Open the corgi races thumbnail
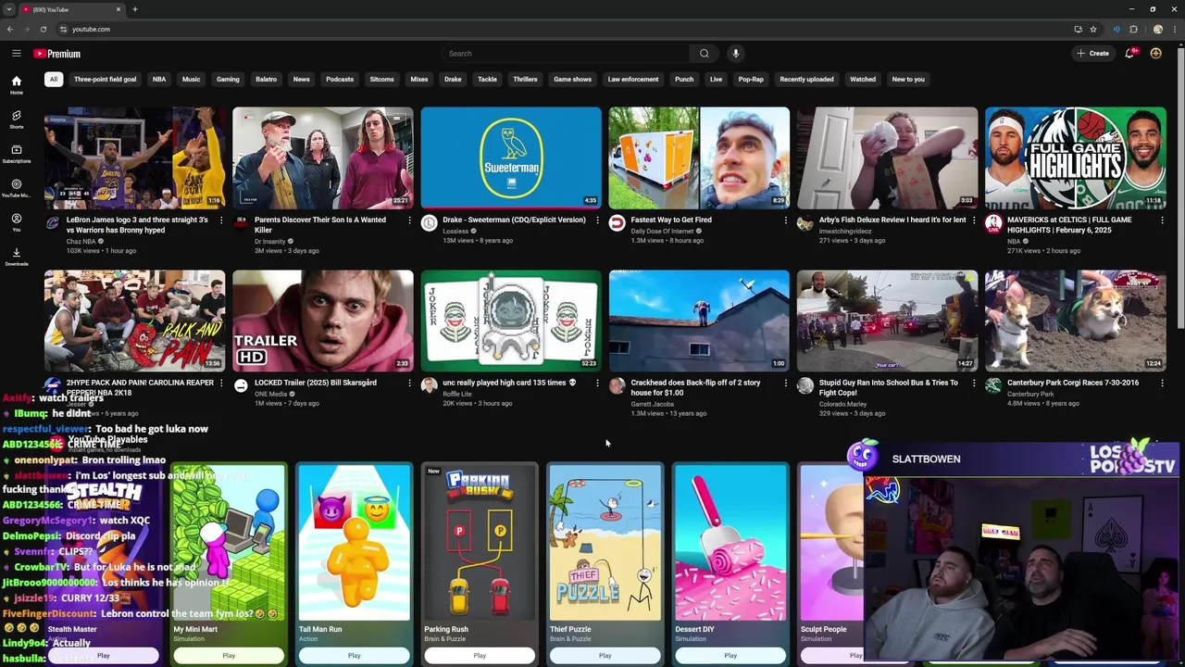The width and height of the screenshot is (1185, 667). pos(1075,321)
